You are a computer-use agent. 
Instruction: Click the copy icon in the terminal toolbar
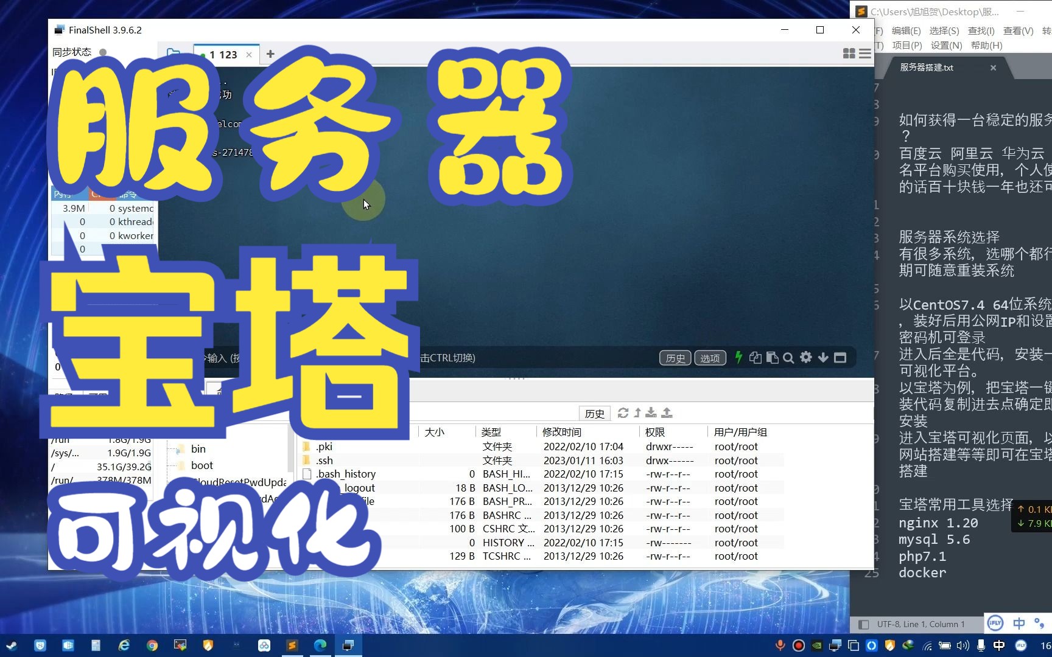756,358
